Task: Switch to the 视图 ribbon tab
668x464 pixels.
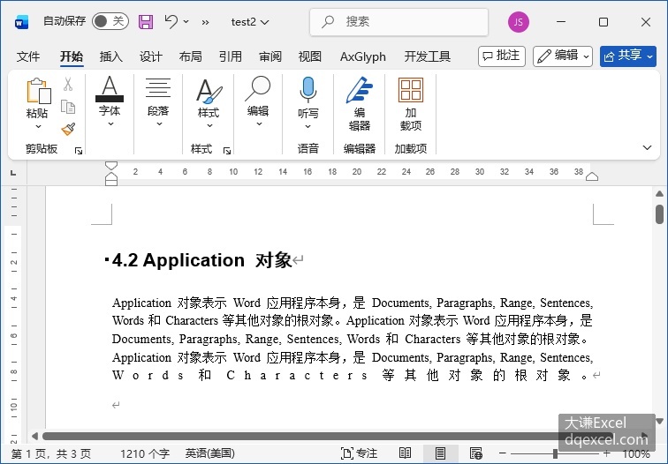Action: [310, 56]
